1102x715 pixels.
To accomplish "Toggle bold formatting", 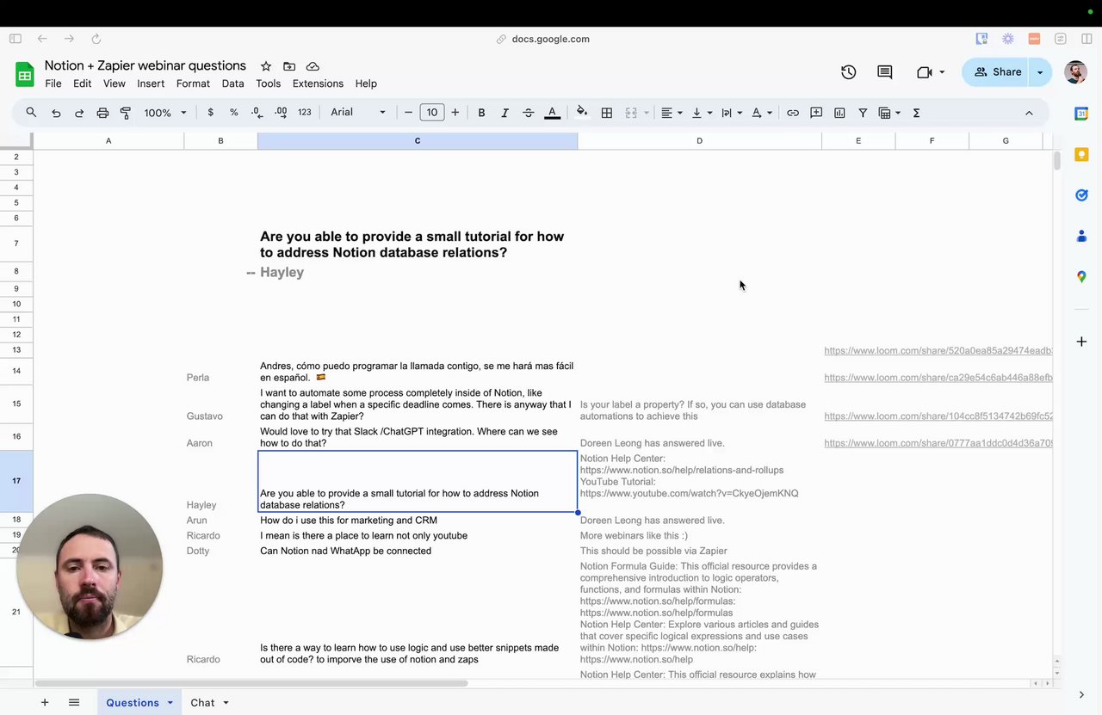I will tap(481, 113).
